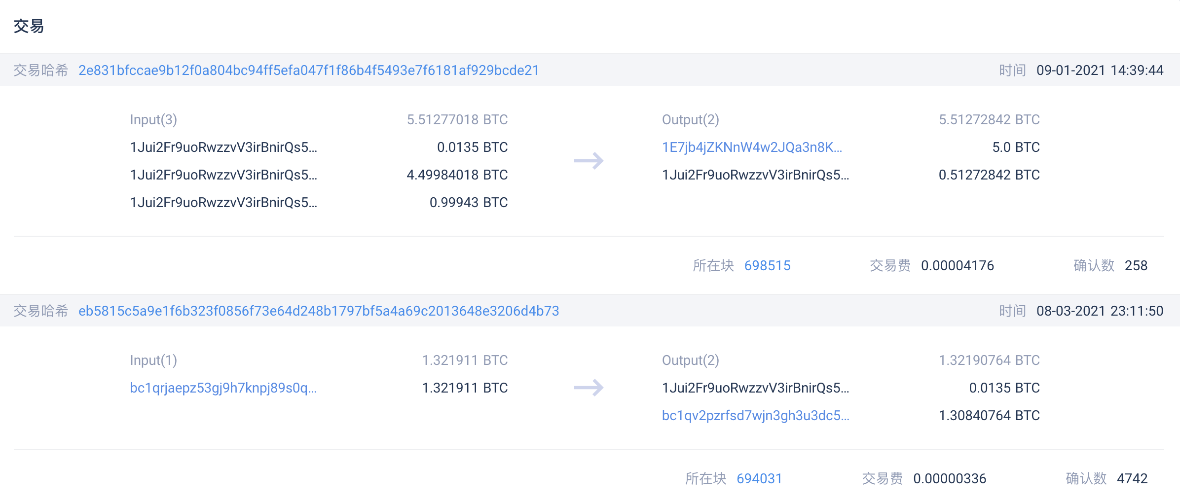The width and height of the screenshot is (1180, 503).
Task: Click the 5.0 BTC output amount
Action: coord(1016,147)
